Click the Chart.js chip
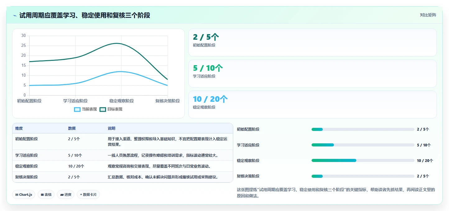This screenshot has width=449, height=211. 24,195
